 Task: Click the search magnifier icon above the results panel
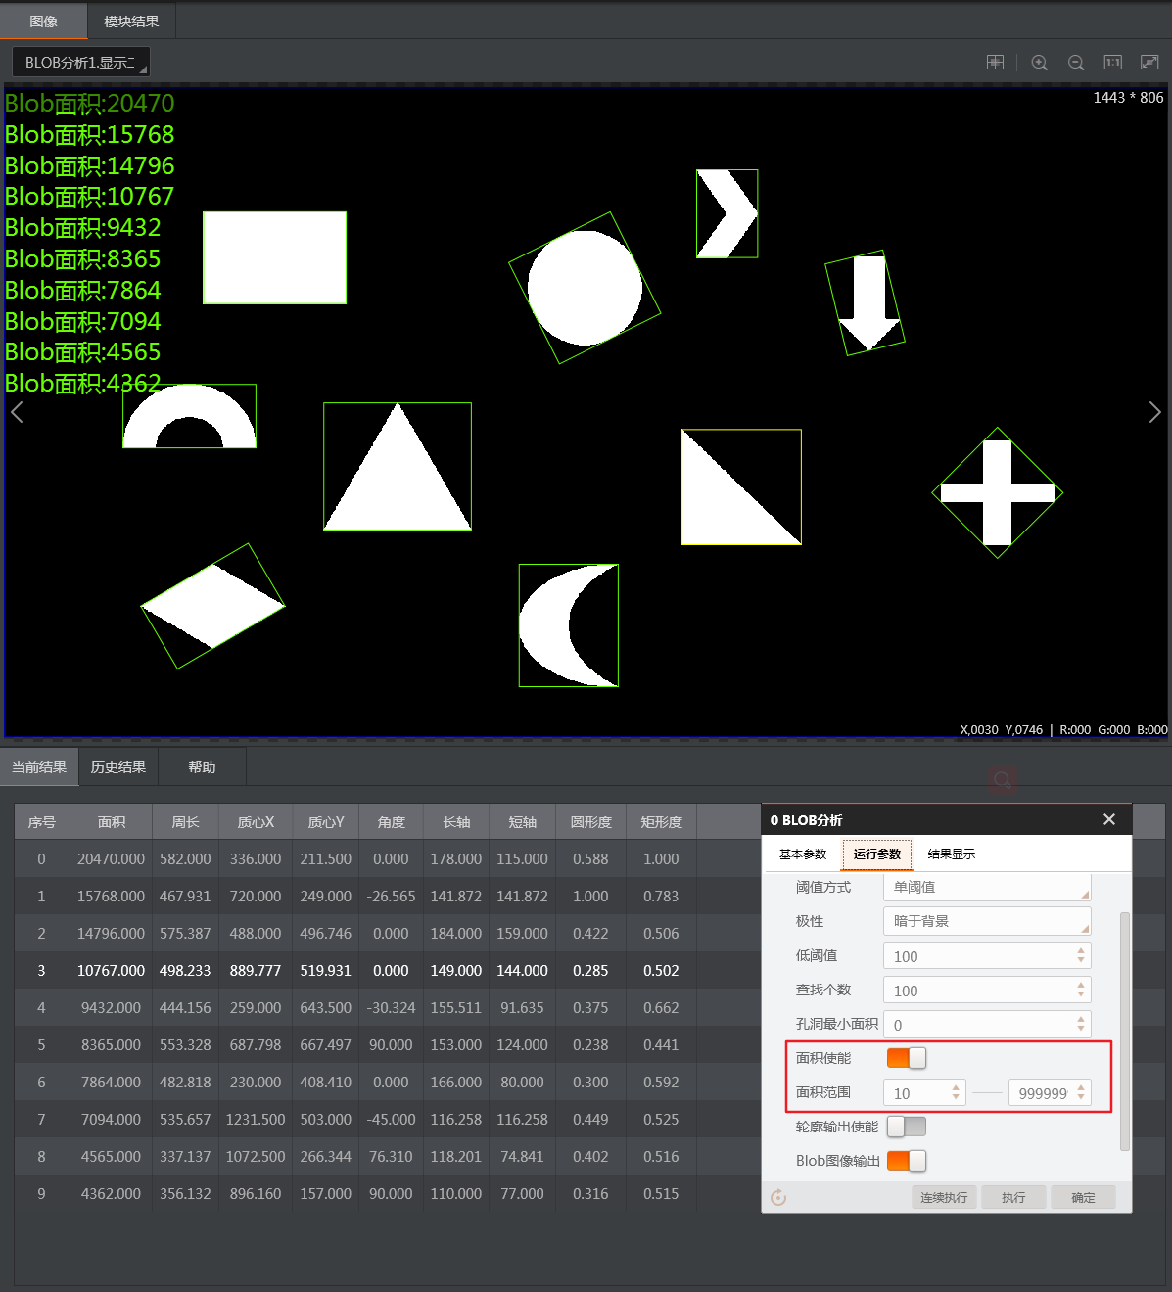(1002, 780)
